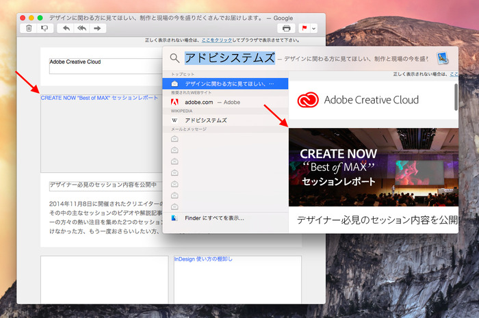
Task: Open the flag color dropdown arrow
Action: pyautogui.click(x=313, y=29)
